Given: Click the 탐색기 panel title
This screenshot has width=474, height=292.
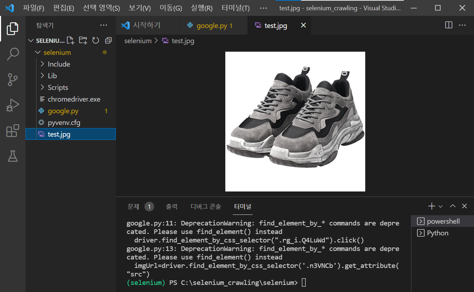Looking at the screenshot, I should click(45, 25).
